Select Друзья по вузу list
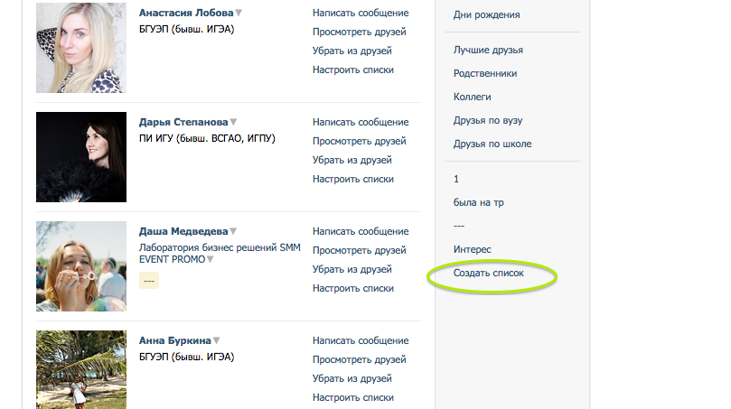The height and width of the screenshot is (409, 731). pos(488,120)
